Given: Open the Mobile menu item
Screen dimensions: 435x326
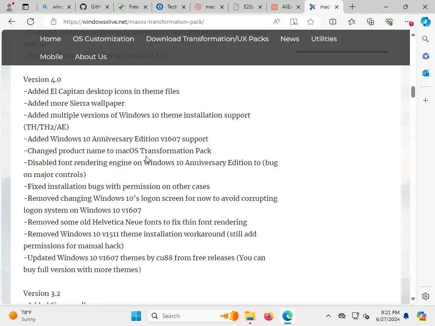Looking at the screenshot, I should pyautogui.click(x=51, y=56).
